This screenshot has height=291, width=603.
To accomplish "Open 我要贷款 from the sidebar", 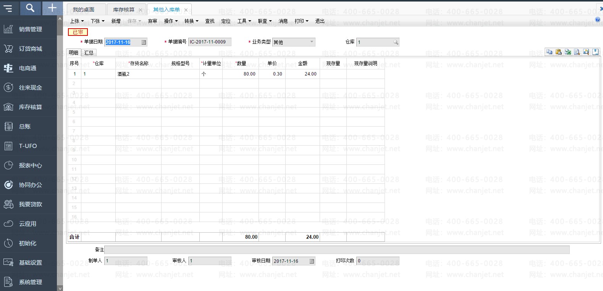I will coord(29,204).
